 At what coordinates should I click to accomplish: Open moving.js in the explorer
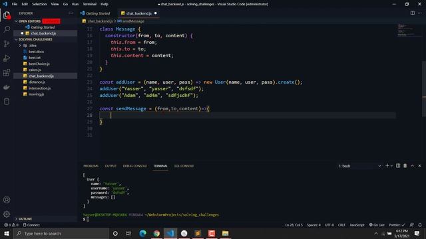coord(36,94)
